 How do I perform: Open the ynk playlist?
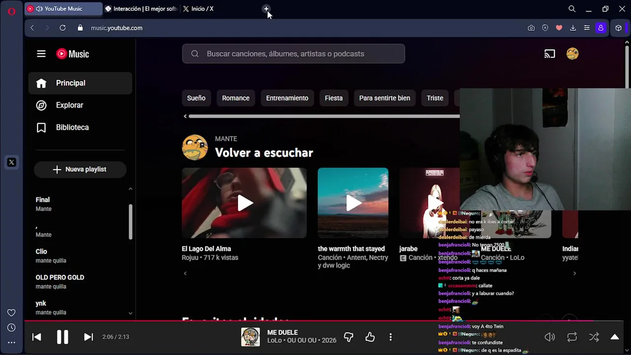(x=80, y=308)
